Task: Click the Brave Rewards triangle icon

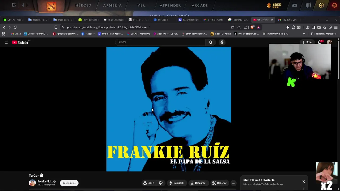Action: click(258, 27)
